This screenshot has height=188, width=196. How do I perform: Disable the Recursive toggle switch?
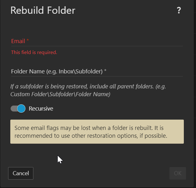tap(18, 109)
